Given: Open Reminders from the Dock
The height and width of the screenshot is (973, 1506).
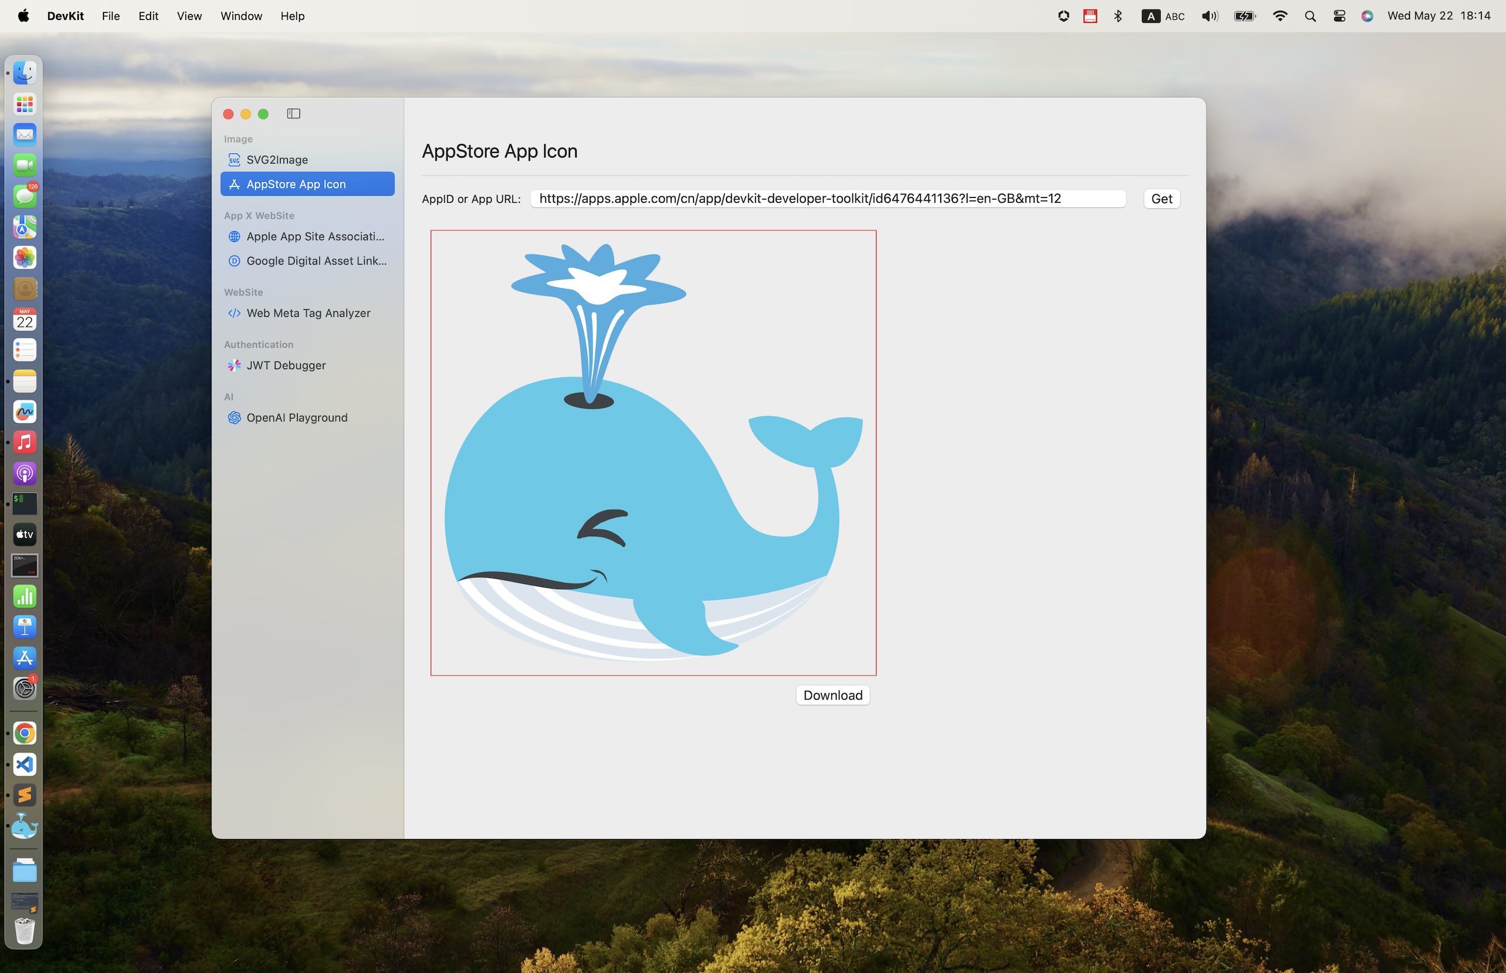Looking at the screenshot, I should [25, 350].
